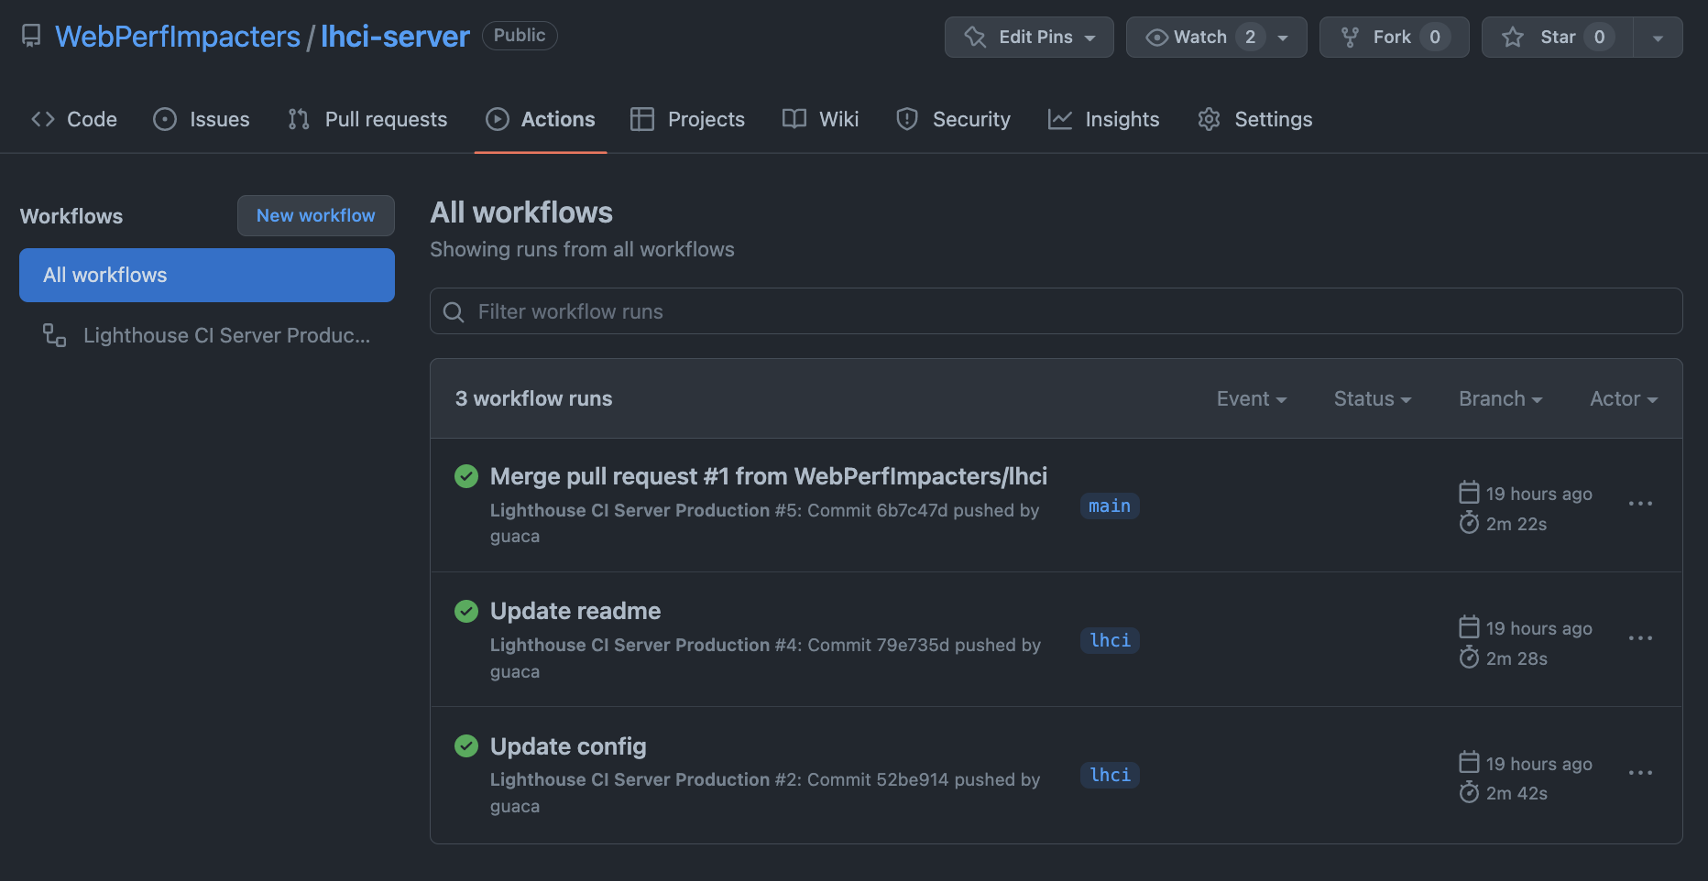Open the Projects tab
Screen dimensions: 1708x881
click(688, 119)
